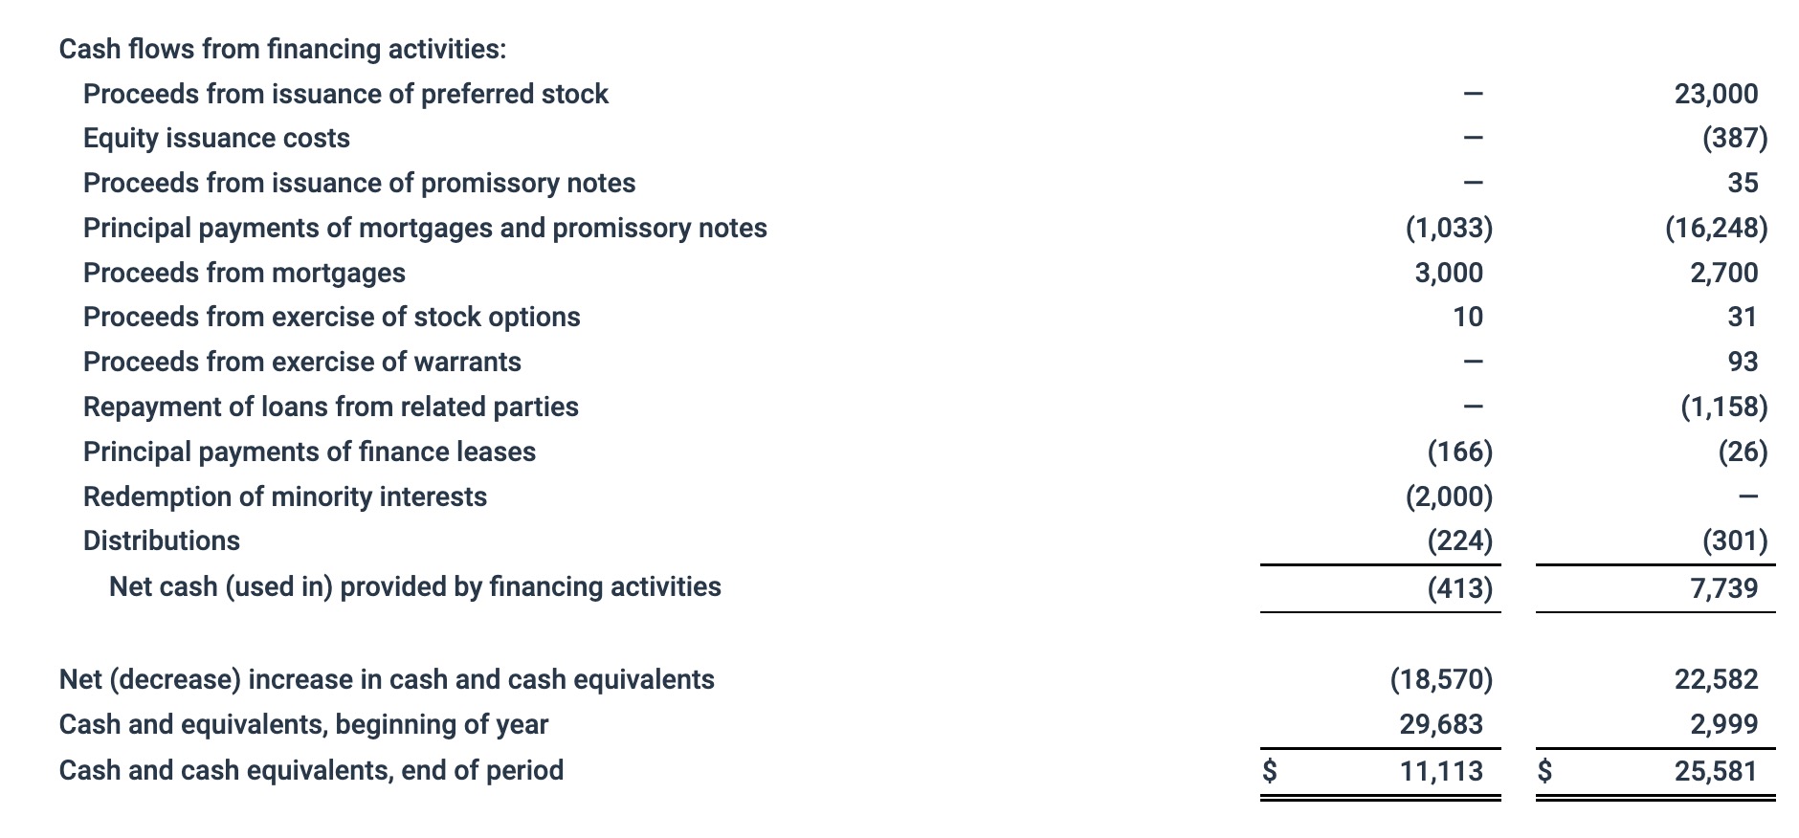1799x838 pixels.
Task: Select the 'Proceeds from mortgages' row label
Action: (x=244, y=273)
